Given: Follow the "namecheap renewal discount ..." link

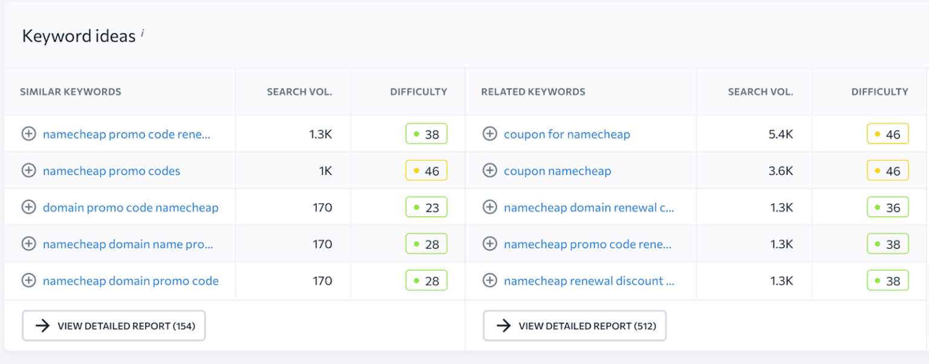Looking at the screenshot, I should tap(589, 281).
